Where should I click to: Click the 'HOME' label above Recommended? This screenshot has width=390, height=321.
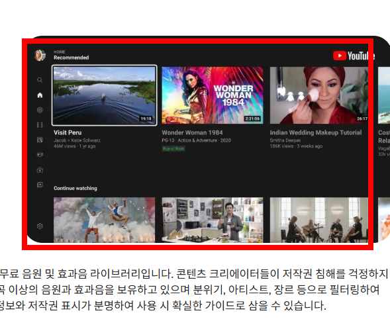point(60,52)
